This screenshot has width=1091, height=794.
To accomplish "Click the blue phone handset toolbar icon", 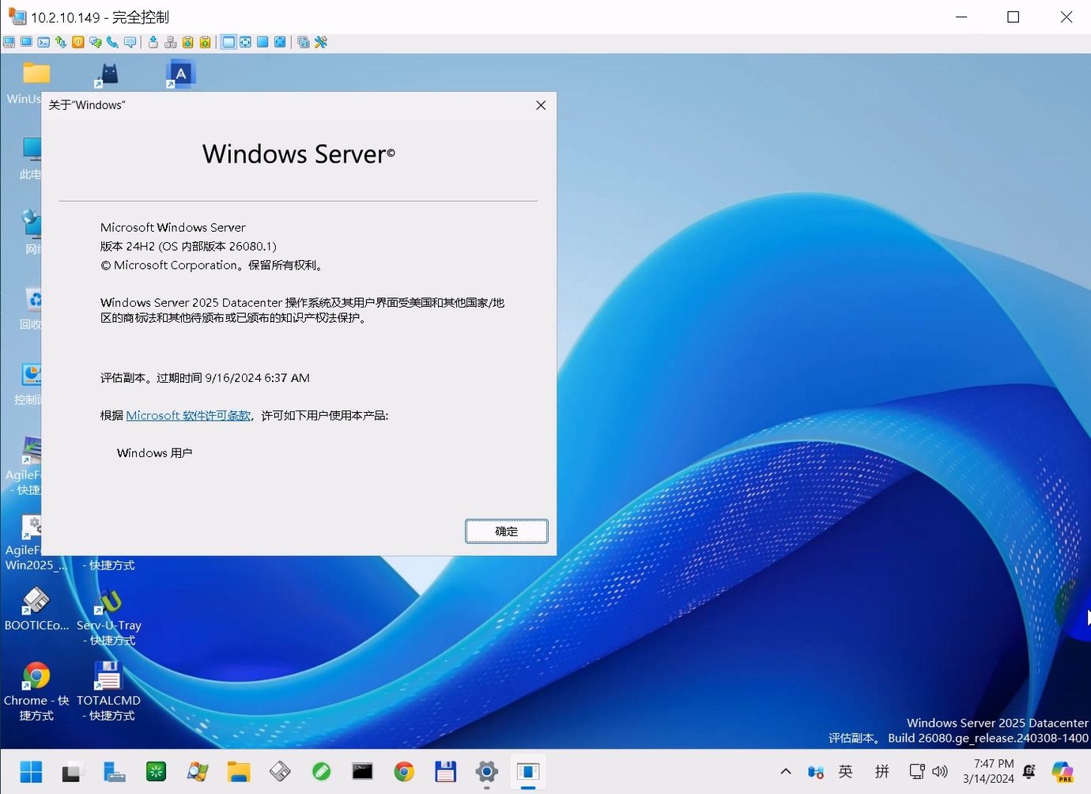I will (112, 42).
